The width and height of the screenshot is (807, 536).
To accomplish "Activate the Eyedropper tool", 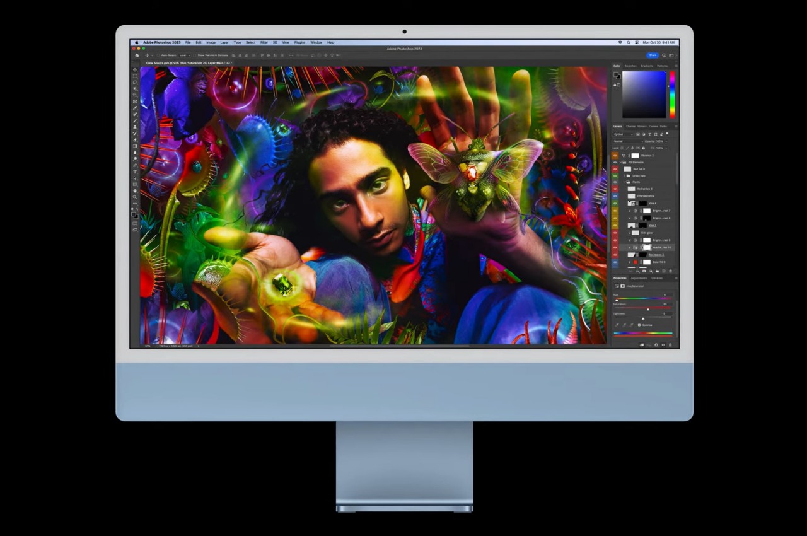I will tap(135, 108).
